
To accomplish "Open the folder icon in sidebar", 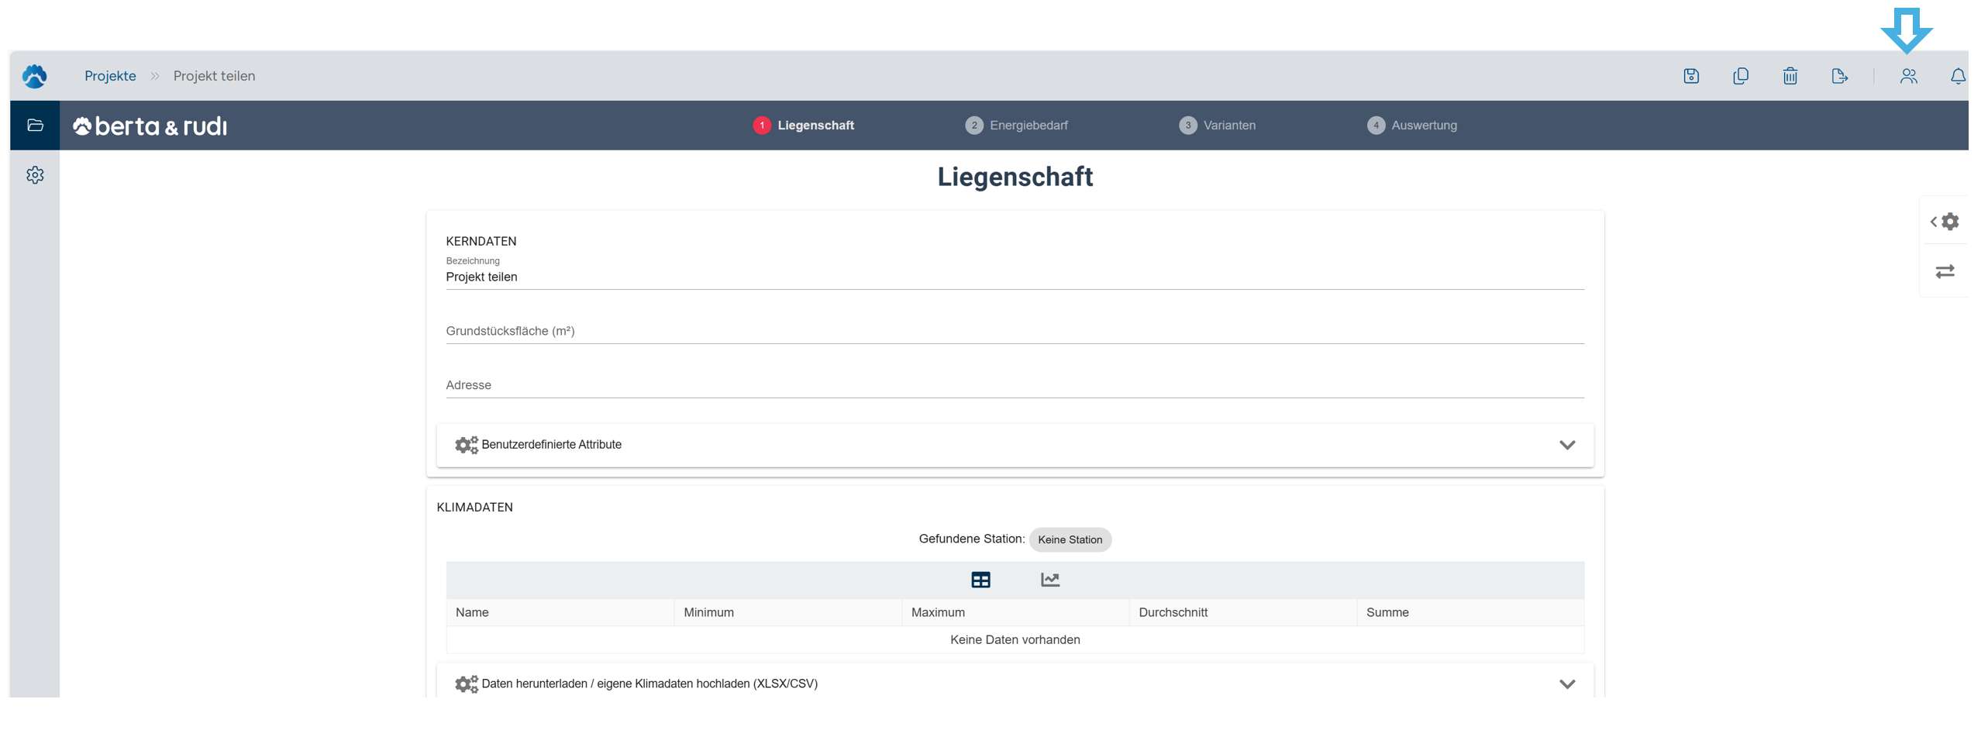I will (35, 126).
